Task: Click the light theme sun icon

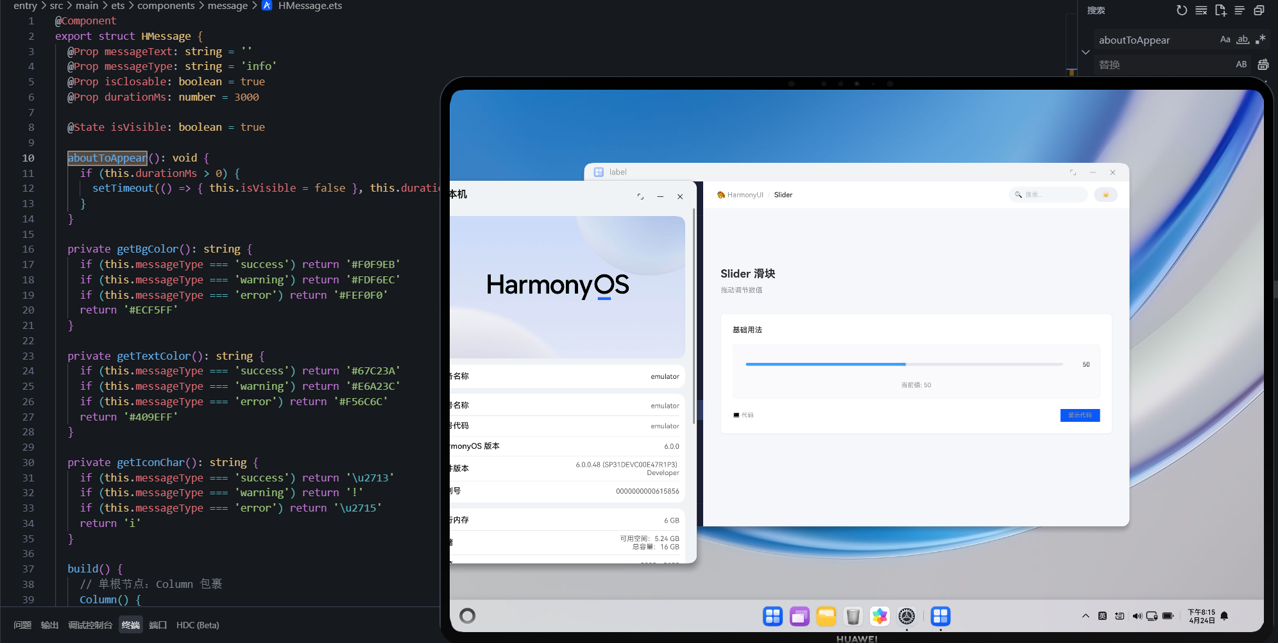Action: pyautogui.click(x=1105, y=195)
